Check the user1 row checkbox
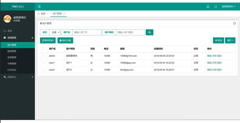Viewport: 240px width, 123px height. click(x=44, y=63)
